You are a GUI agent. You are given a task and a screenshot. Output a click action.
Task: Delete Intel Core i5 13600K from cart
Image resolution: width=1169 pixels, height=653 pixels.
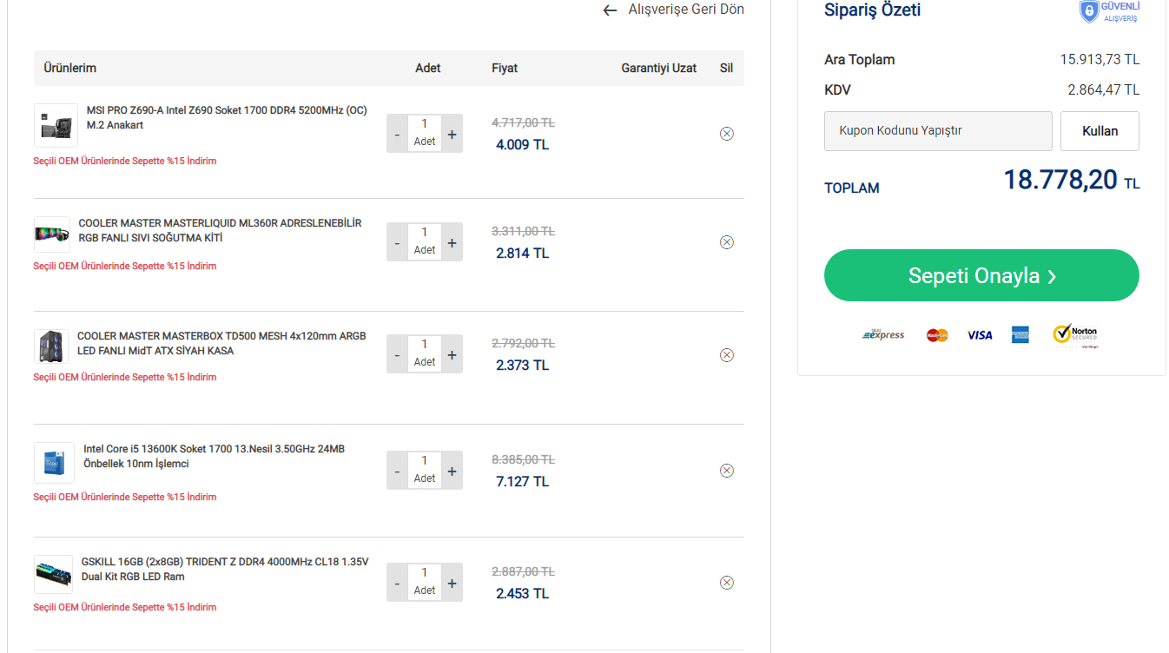coord(727,471)
